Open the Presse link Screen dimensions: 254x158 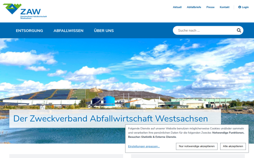210,7
